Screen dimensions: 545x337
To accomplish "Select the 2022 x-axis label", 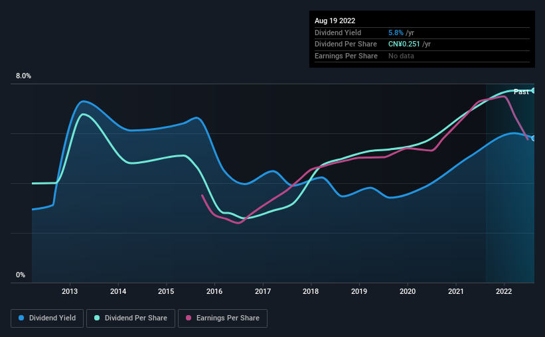I will tap(504, 291).
